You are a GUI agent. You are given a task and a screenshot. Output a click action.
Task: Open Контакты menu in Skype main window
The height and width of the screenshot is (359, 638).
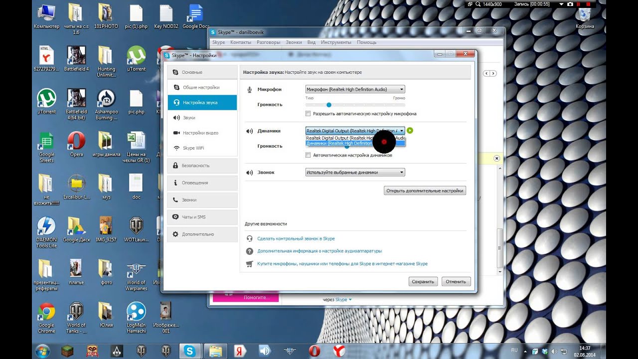(241, 42)
